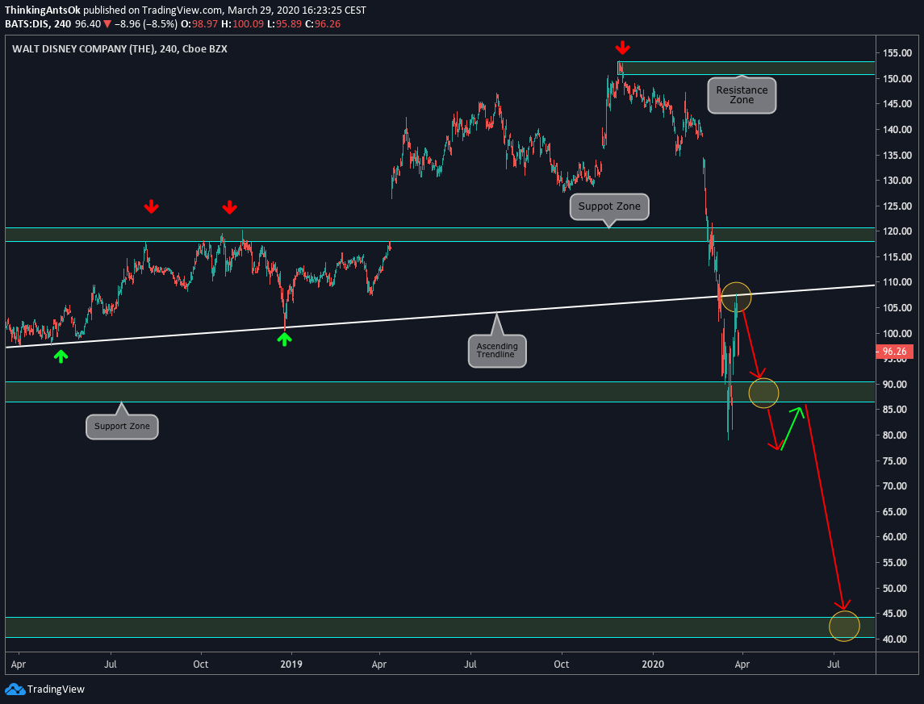
Task: Click the green resistance band near 152
Action: point(746,69)
